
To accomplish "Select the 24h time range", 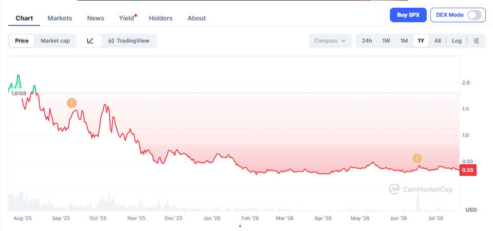I will point(367,41).
